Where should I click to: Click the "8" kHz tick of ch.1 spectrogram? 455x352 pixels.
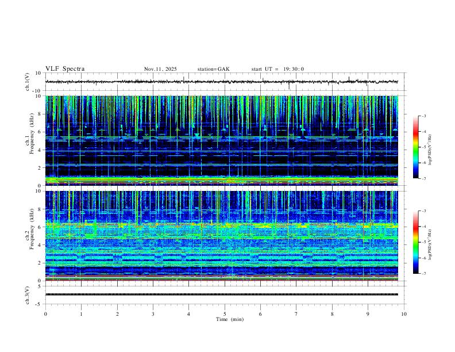click(40, 114)
